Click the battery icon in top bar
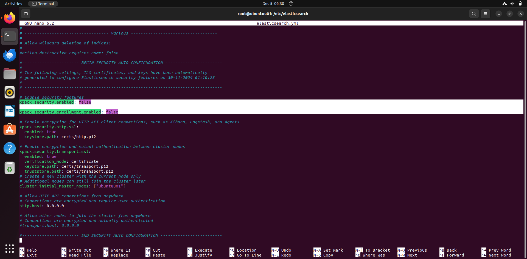This screenshot has height=259, width=527. (520, 4)
